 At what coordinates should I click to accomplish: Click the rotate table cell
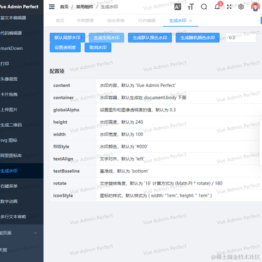(x=73, y=183)
